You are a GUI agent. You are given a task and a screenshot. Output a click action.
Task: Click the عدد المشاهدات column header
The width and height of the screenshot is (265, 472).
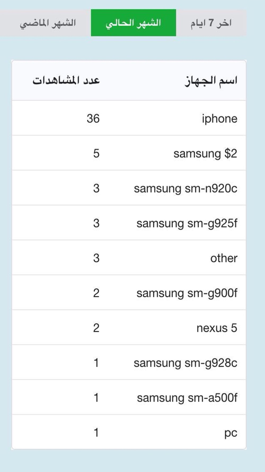pyautogui.click(x=66, y=80)
